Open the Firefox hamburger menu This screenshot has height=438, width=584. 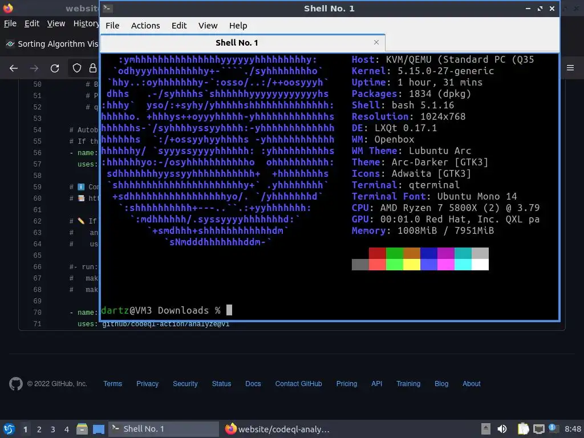570,68
